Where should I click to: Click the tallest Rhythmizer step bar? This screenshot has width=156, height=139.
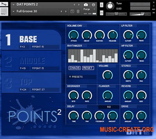pos(94,56)
